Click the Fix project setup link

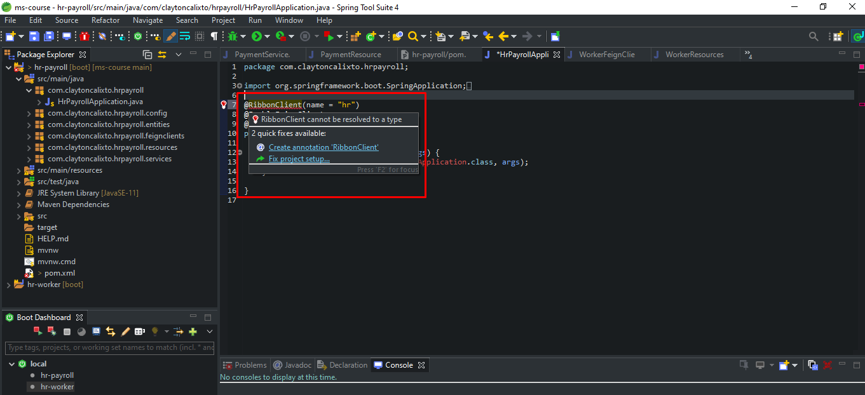(x=299, y=159)
